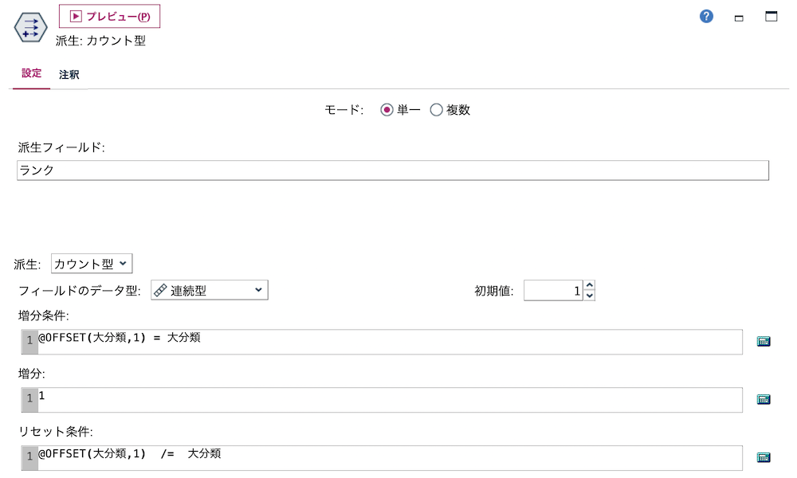
Task: Open the カウント型 derive type dropdown
Action: (x=90, y=262)
